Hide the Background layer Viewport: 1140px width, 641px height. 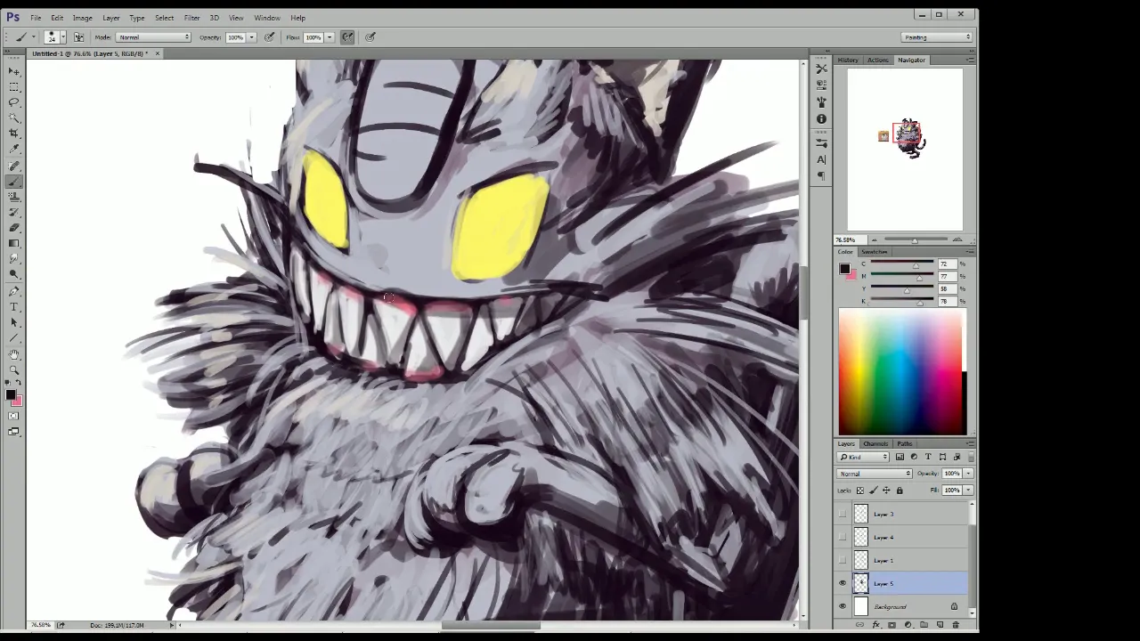coord(843,606)
